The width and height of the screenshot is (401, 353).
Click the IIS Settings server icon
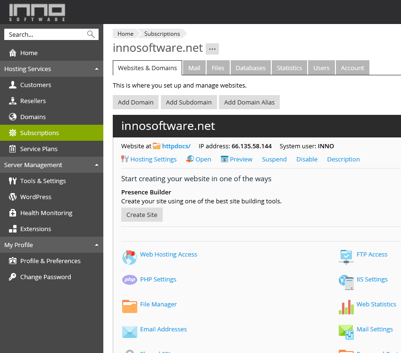click(346, 282)
